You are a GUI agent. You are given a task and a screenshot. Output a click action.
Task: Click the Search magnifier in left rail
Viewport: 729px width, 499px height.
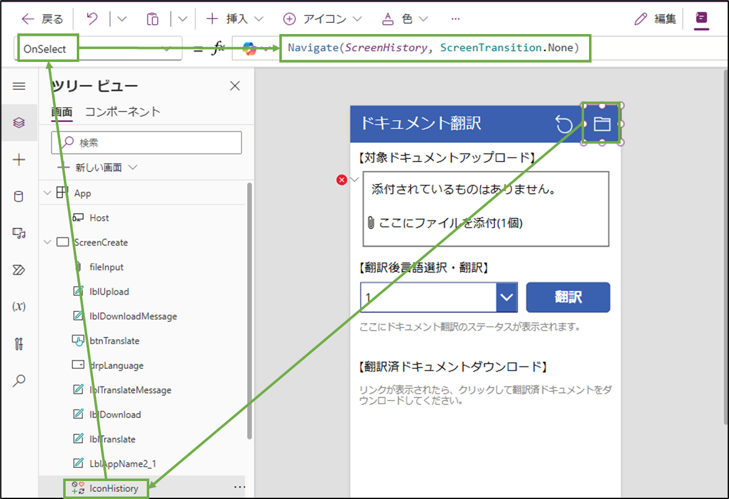[x=19, y=381]
